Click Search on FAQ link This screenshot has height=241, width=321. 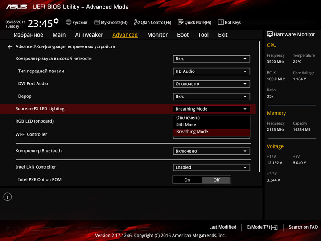point(303,227)
